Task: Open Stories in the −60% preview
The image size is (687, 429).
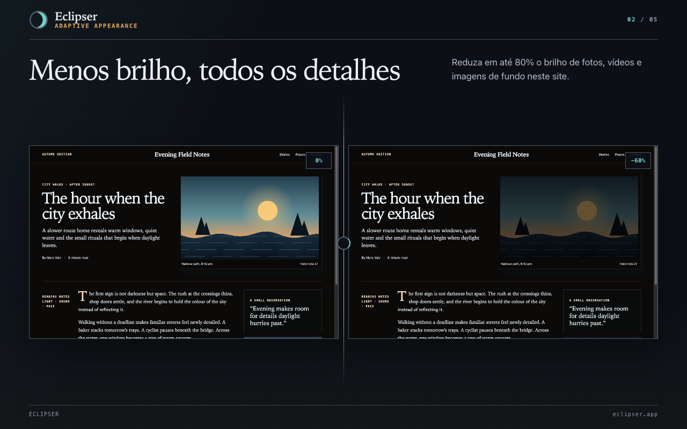Action: coord(604,154)
